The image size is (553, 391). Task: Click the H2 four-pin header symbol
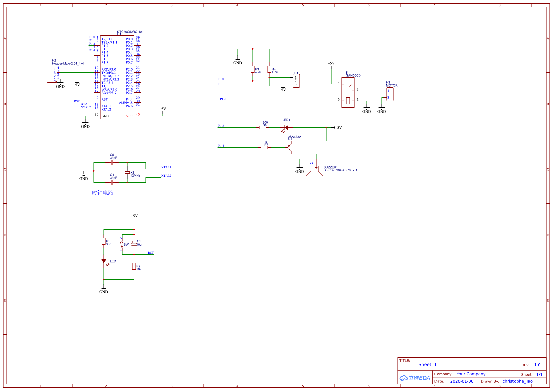pyautogui.click(x=52, y=74)
